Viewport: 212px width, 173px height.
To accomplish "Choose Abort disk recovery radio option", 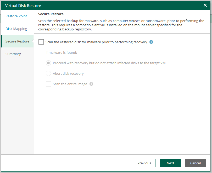I will coord(48,73).
